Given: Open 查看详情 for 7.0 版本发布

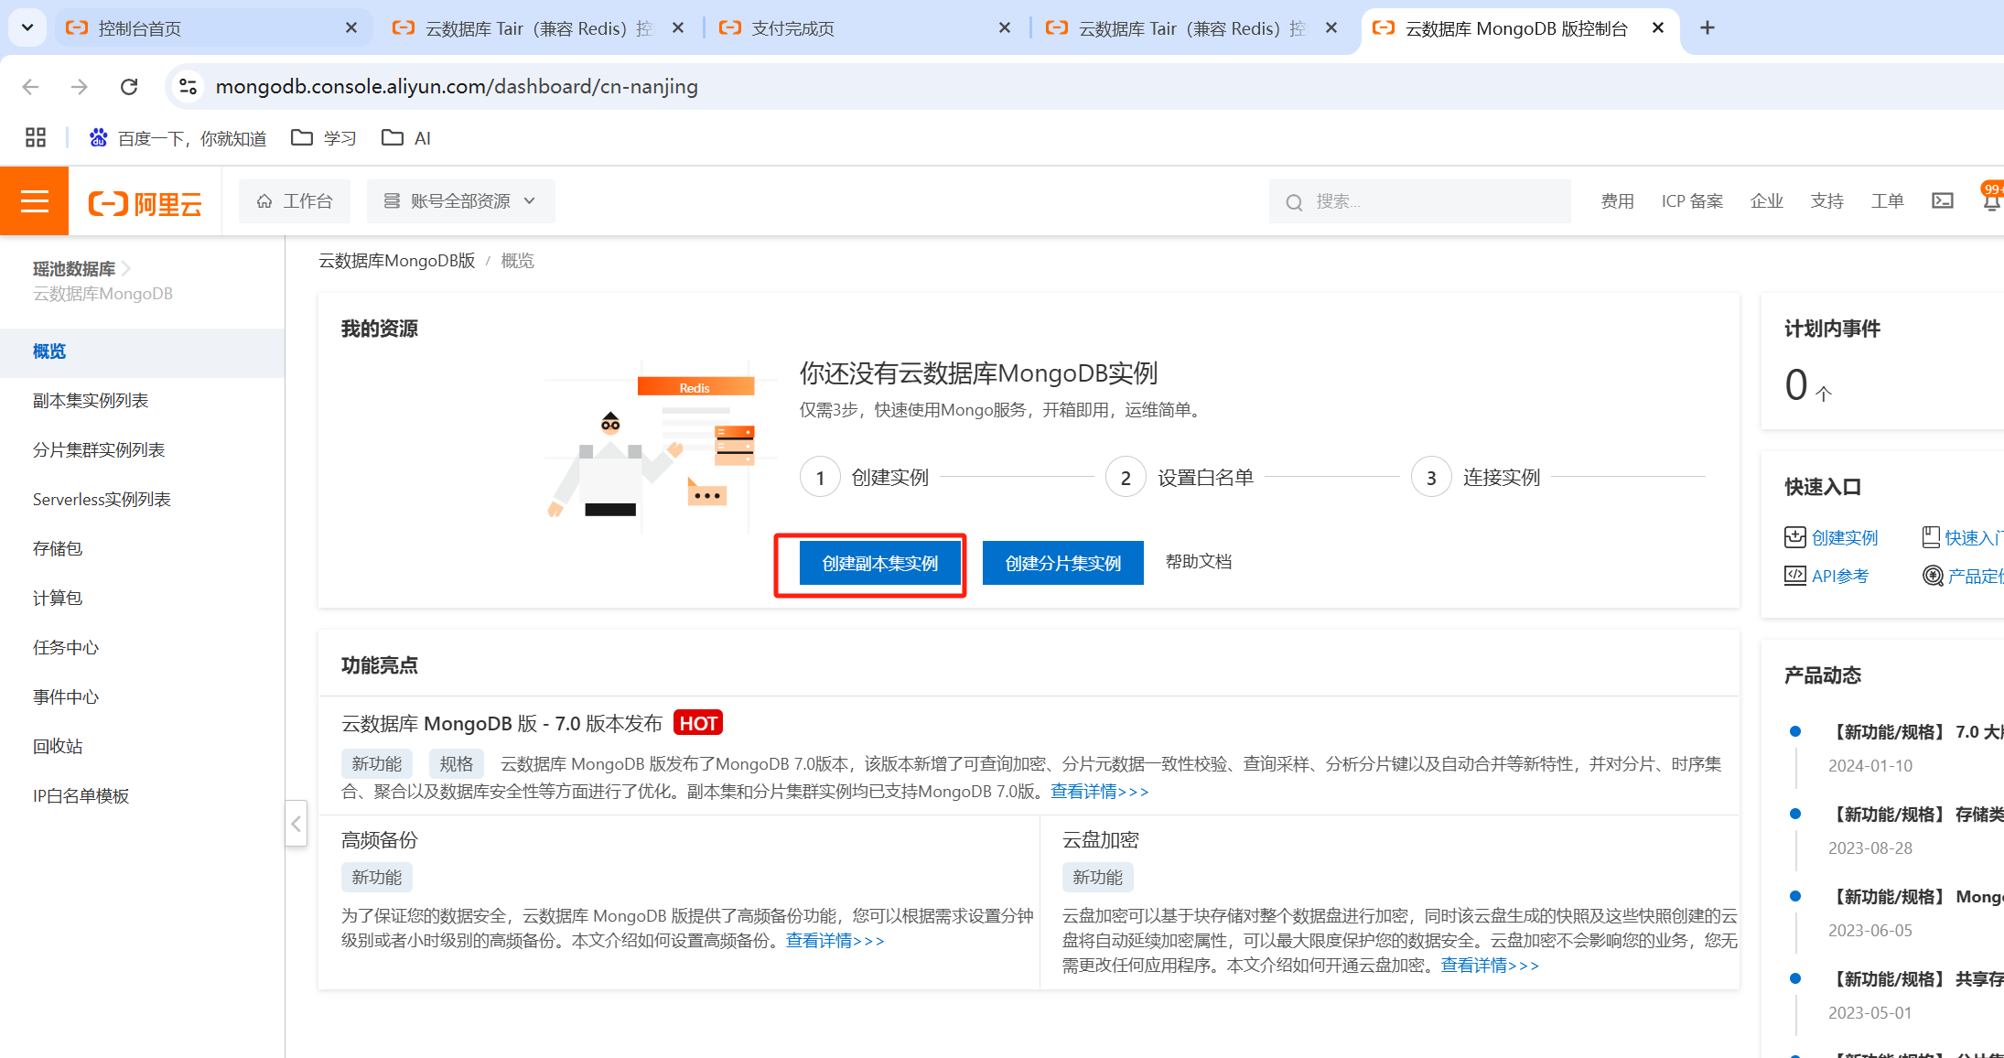Looking at the screenshot, I should [1099, 791].
